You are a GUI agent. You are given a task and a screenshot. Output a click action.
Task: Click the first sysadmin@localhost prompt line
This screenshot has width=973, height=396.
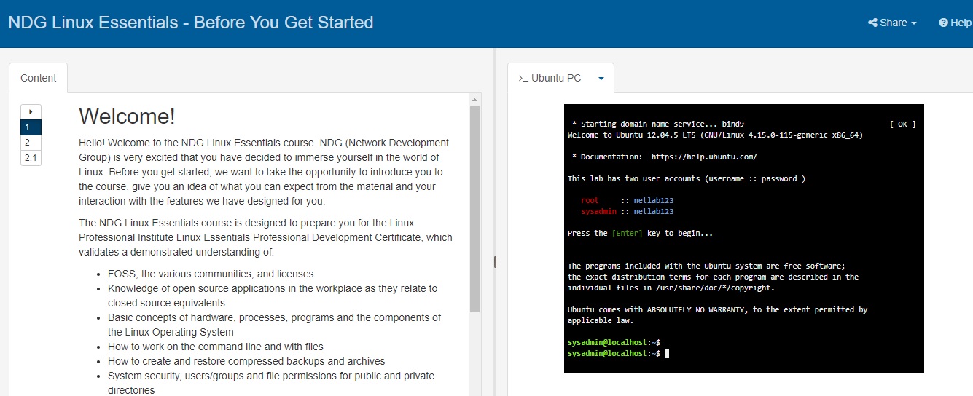pos(614,342)
